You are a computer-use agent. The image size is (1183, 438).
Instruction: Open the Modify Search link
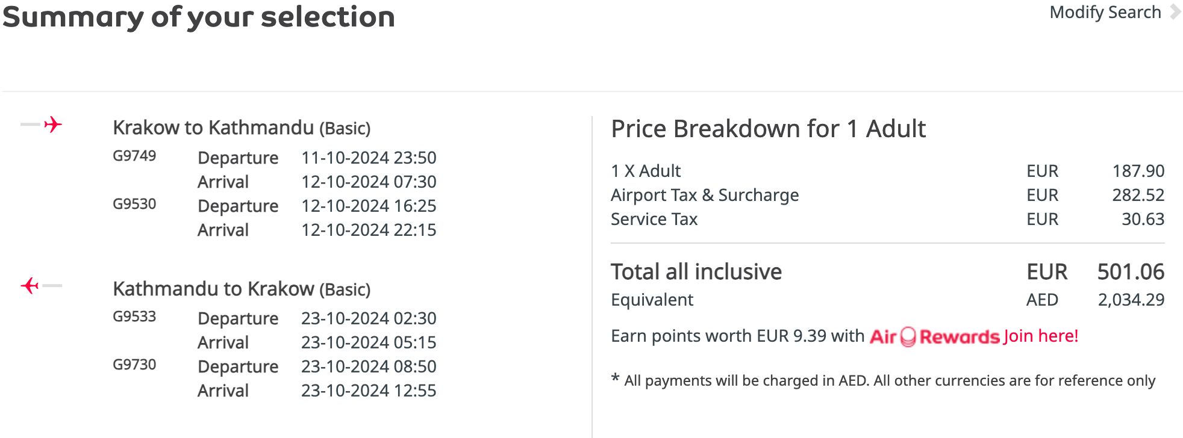pos(1105,12)
